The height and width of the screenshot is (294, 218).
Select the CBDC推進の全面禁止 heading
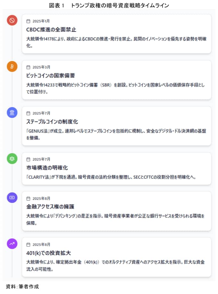coord(51,30)
